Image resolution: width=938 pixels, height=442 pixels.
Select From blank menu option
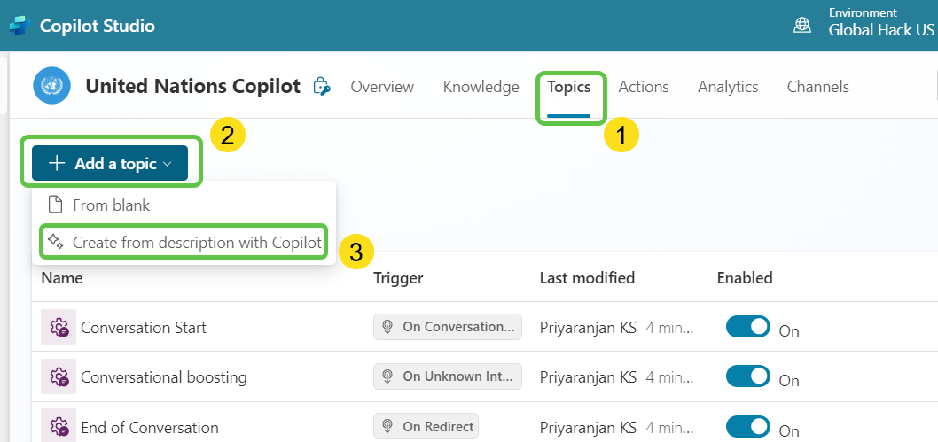click(111, 205)
